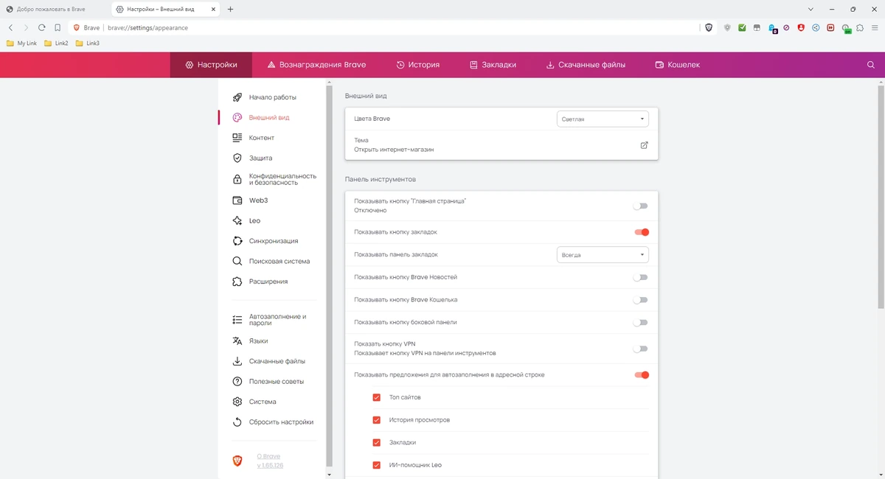This screenshot has height=479, width=885.
Task: Click the red fast-forward extension icon
Action: 830,27
